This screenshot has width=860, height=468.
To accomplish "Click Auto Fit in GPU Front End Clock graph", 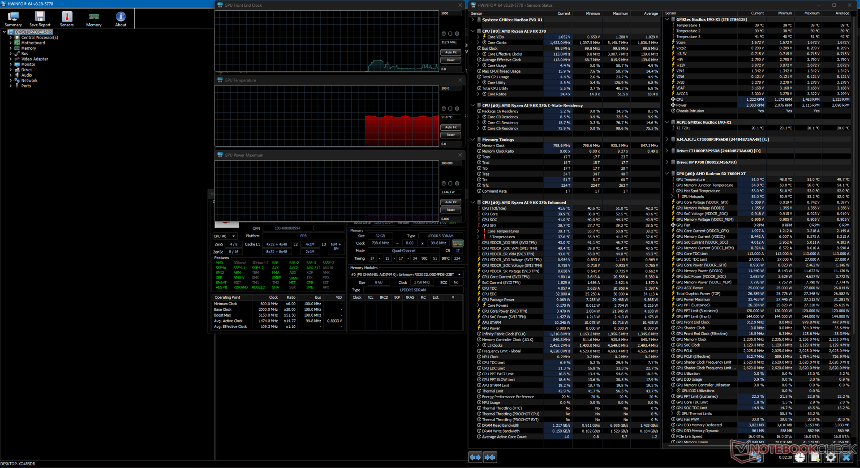I will [x=451, y=52].
